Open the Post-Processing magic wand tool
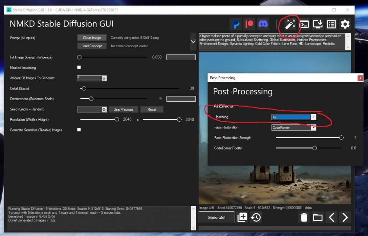Image resolution: width=368 pixels, height=236 pixels. click(x=290, y=24)
